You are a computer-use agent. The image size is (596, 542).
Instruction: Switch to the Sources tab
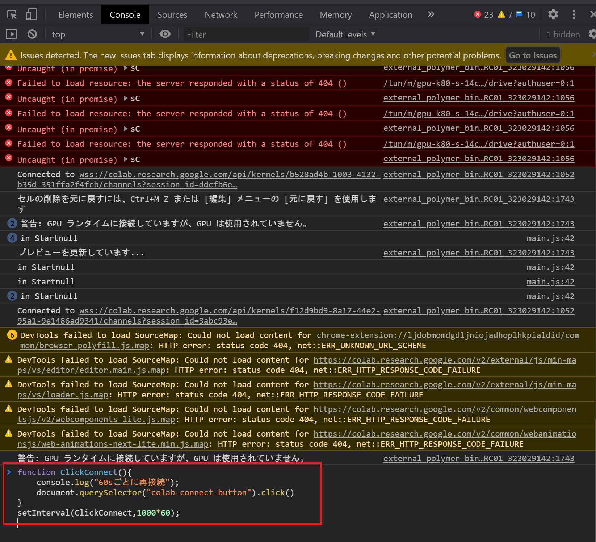(x=172, y=15)
